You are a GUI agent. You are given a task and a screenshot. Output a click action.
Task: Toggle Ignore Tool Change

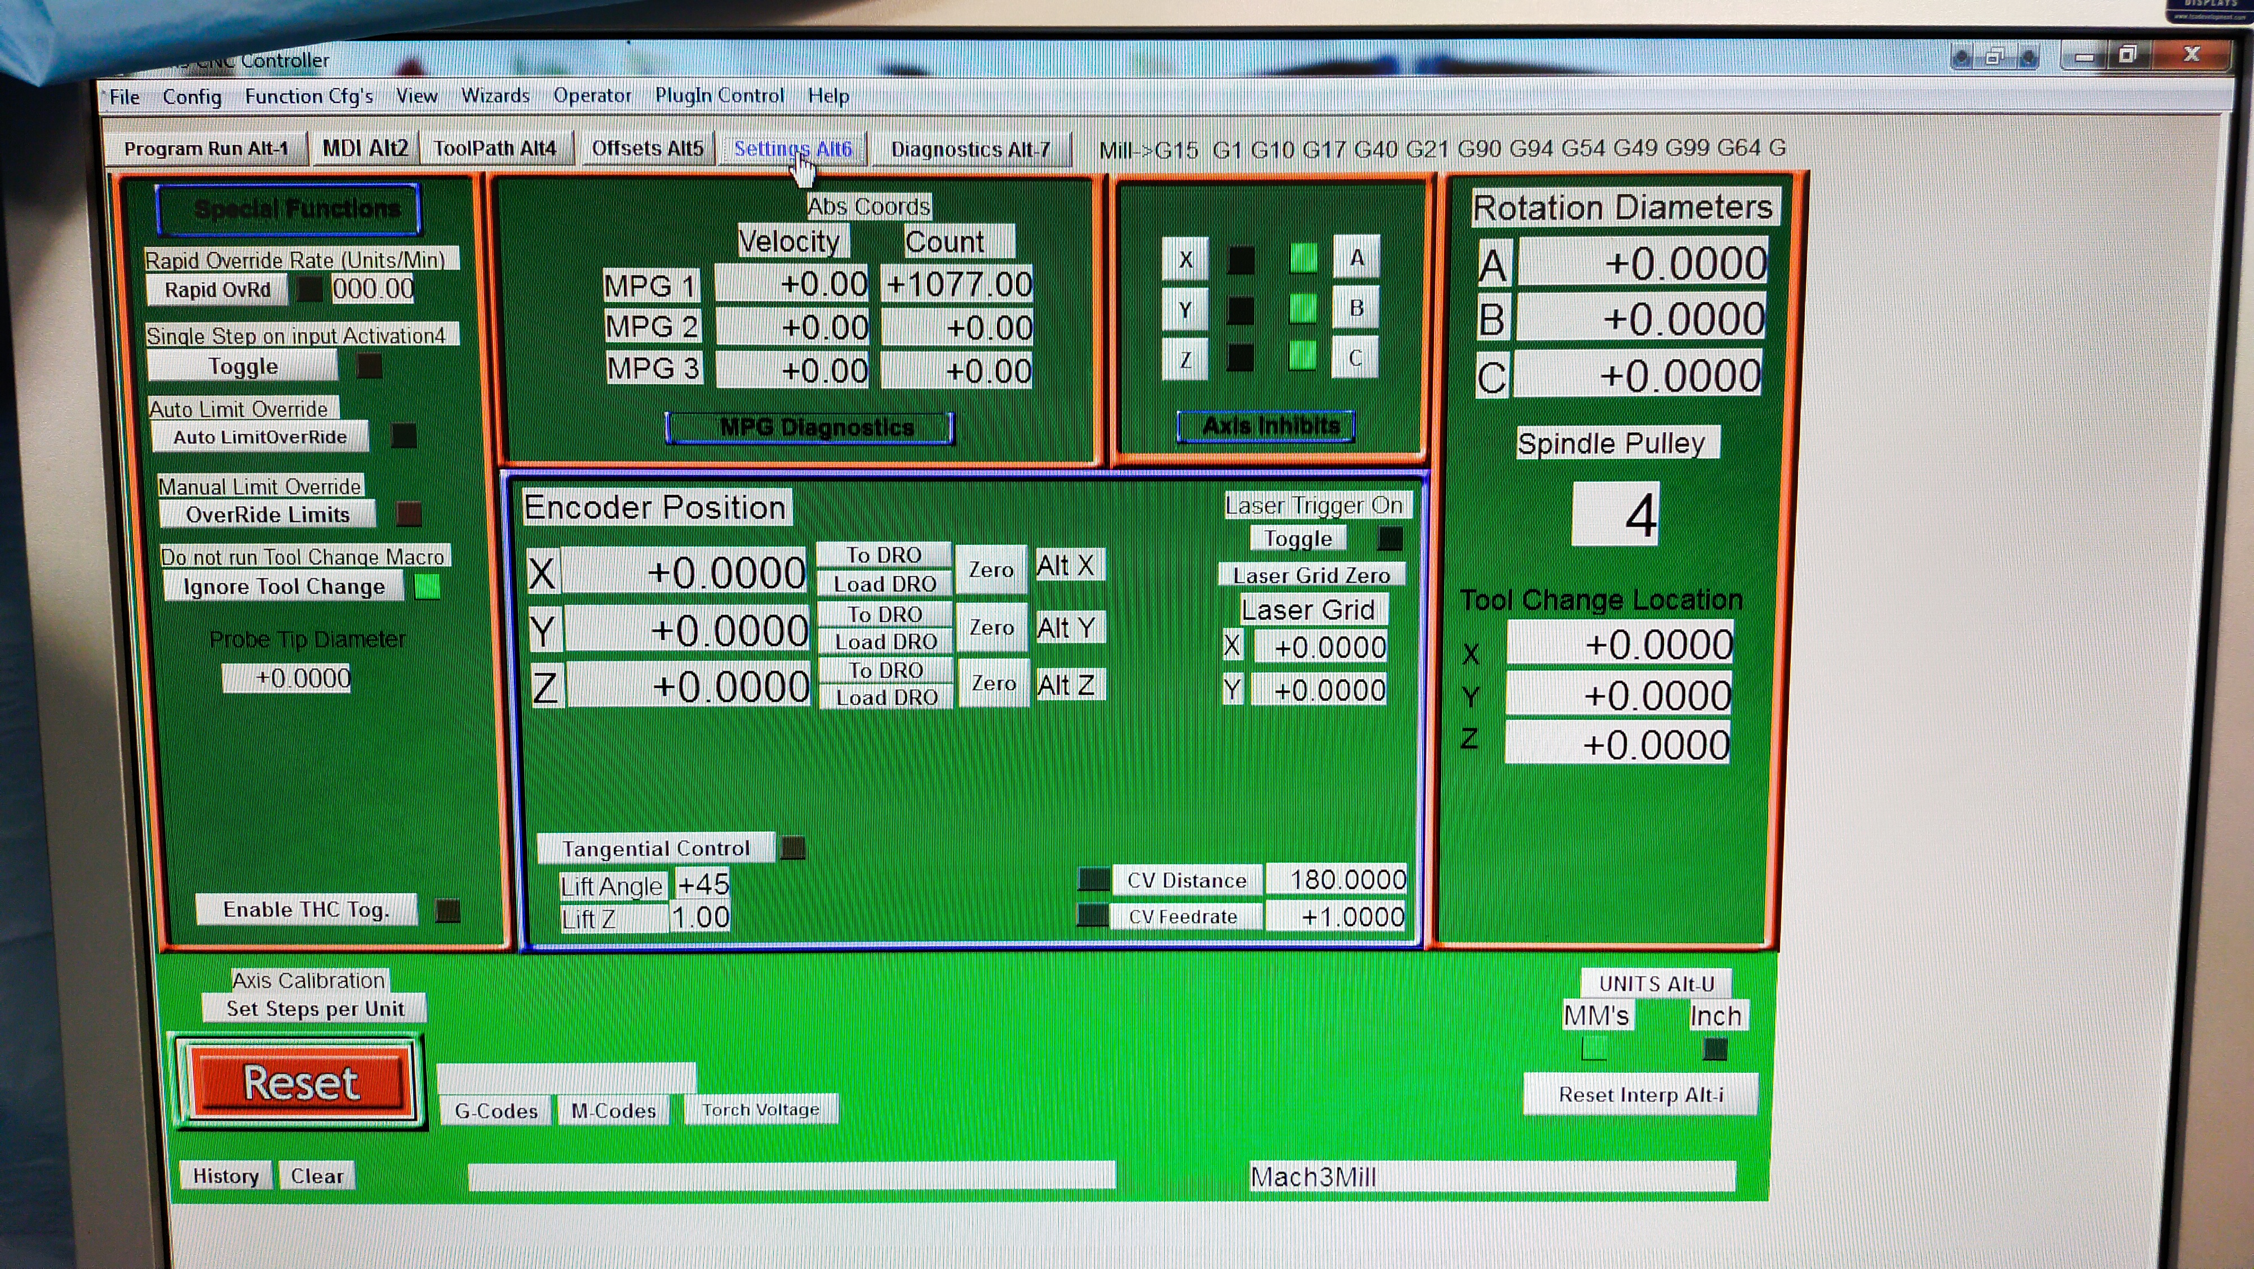click(x=283, y=587)
